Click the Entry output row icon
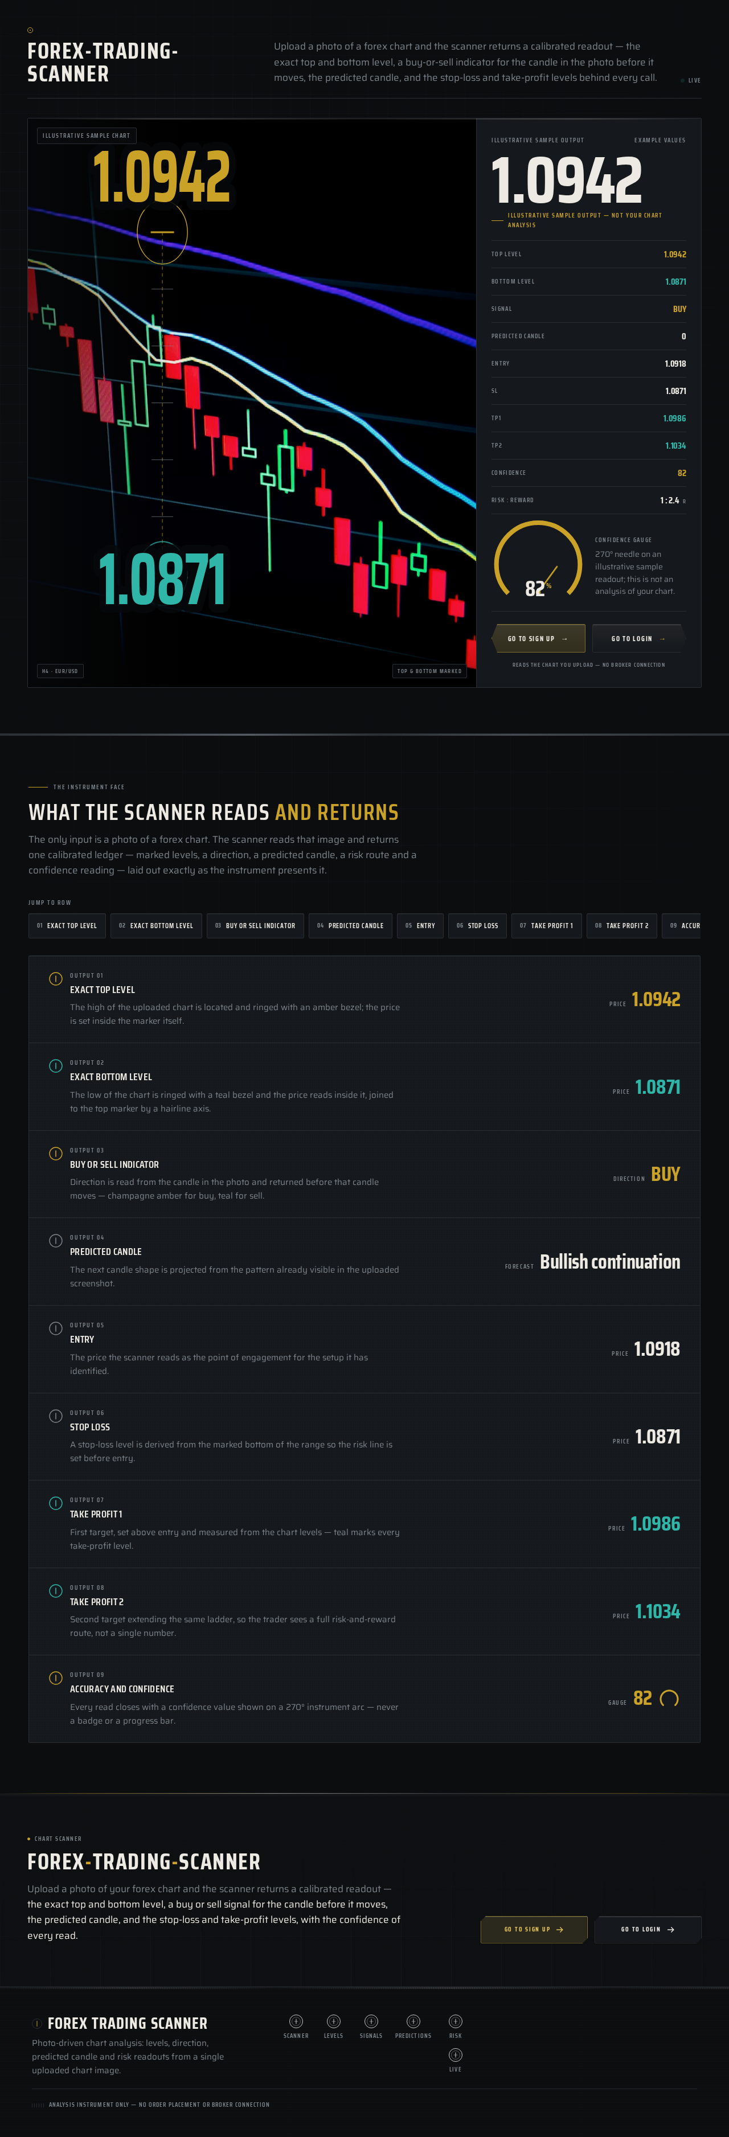Viewport: 729px width, 2137px height. [56, 1328]
